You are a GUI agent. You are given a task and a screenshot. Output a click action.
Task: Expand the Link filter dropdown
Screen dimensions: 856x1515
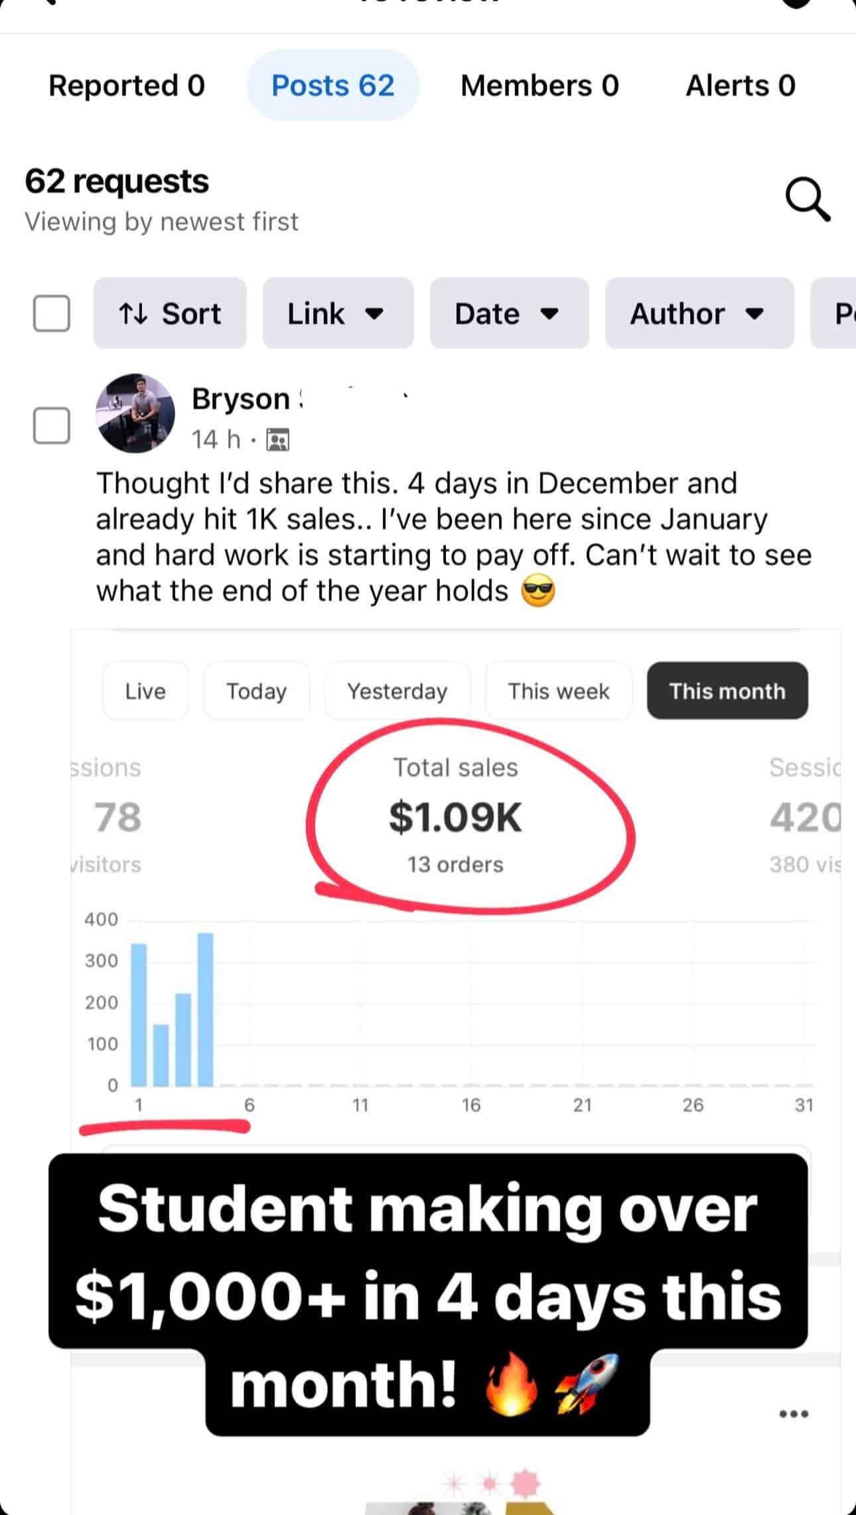[338, 313]
